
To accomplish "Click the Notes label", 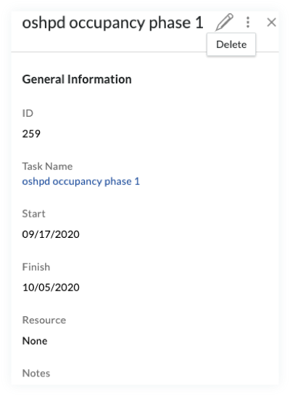I will pyautogui.click(x=36, y=374).
